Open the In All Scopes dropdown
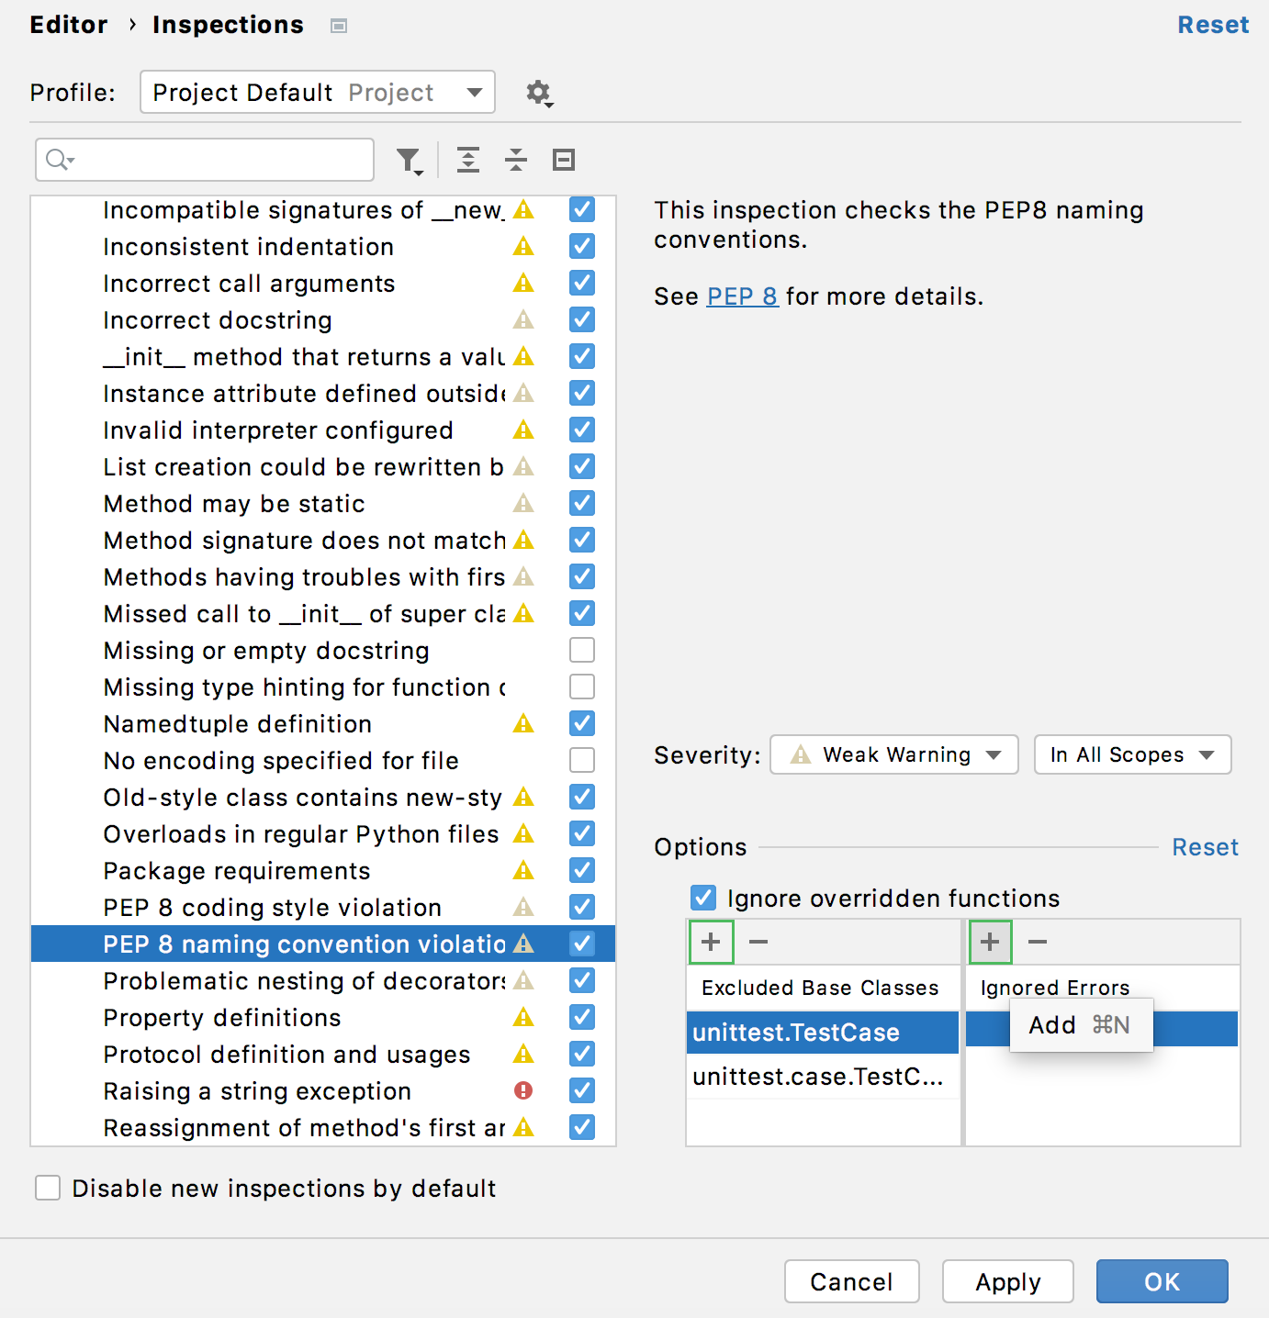Viewport: 1269px width, 1318px height. [x=1132, y=755]
